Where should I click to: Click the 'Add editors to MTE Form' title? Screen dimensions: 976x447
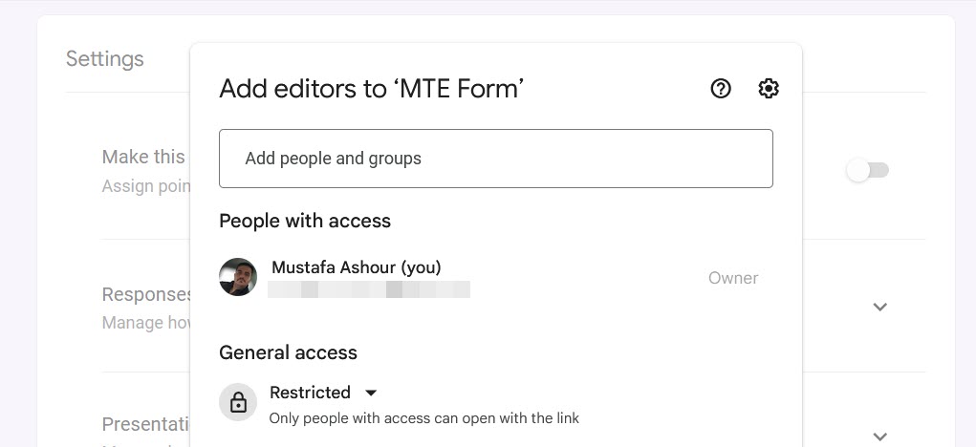pyautogui.click(x=372, y=89)
